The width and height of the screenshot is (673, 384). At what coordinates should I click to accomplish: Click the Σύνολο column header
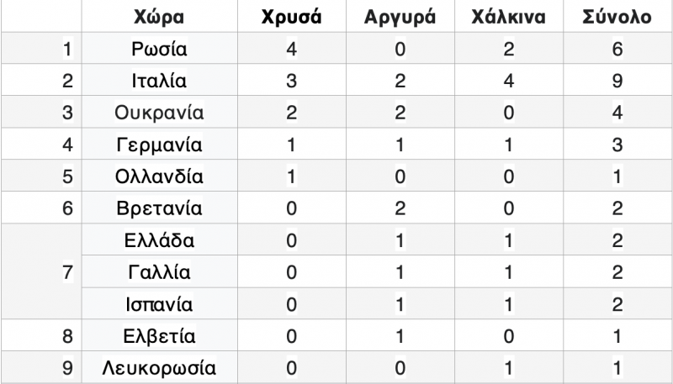tap(617, 17)
